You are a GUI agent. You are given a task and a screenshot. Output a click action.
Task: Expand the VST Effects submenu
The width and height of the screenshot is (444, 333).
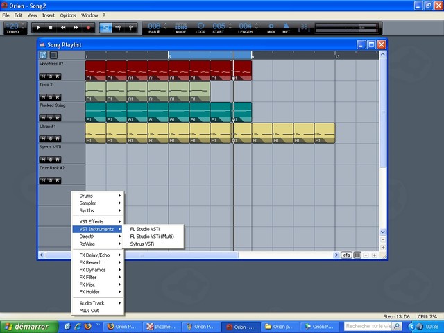[x=97, y=221]
